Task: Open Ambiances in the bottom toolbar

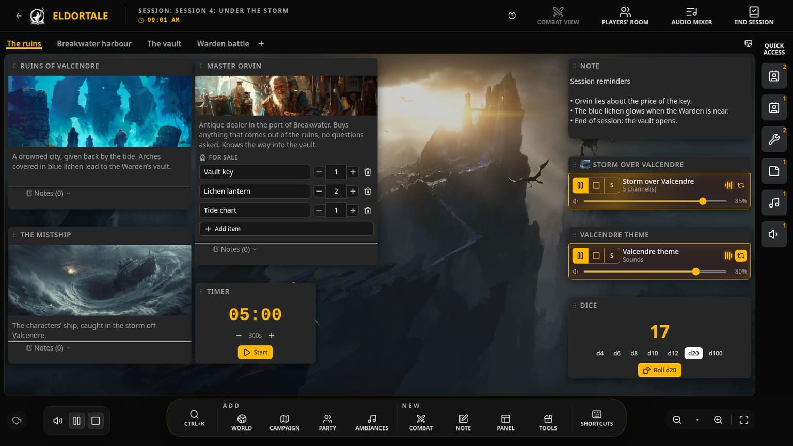Action: click(372, 422)
